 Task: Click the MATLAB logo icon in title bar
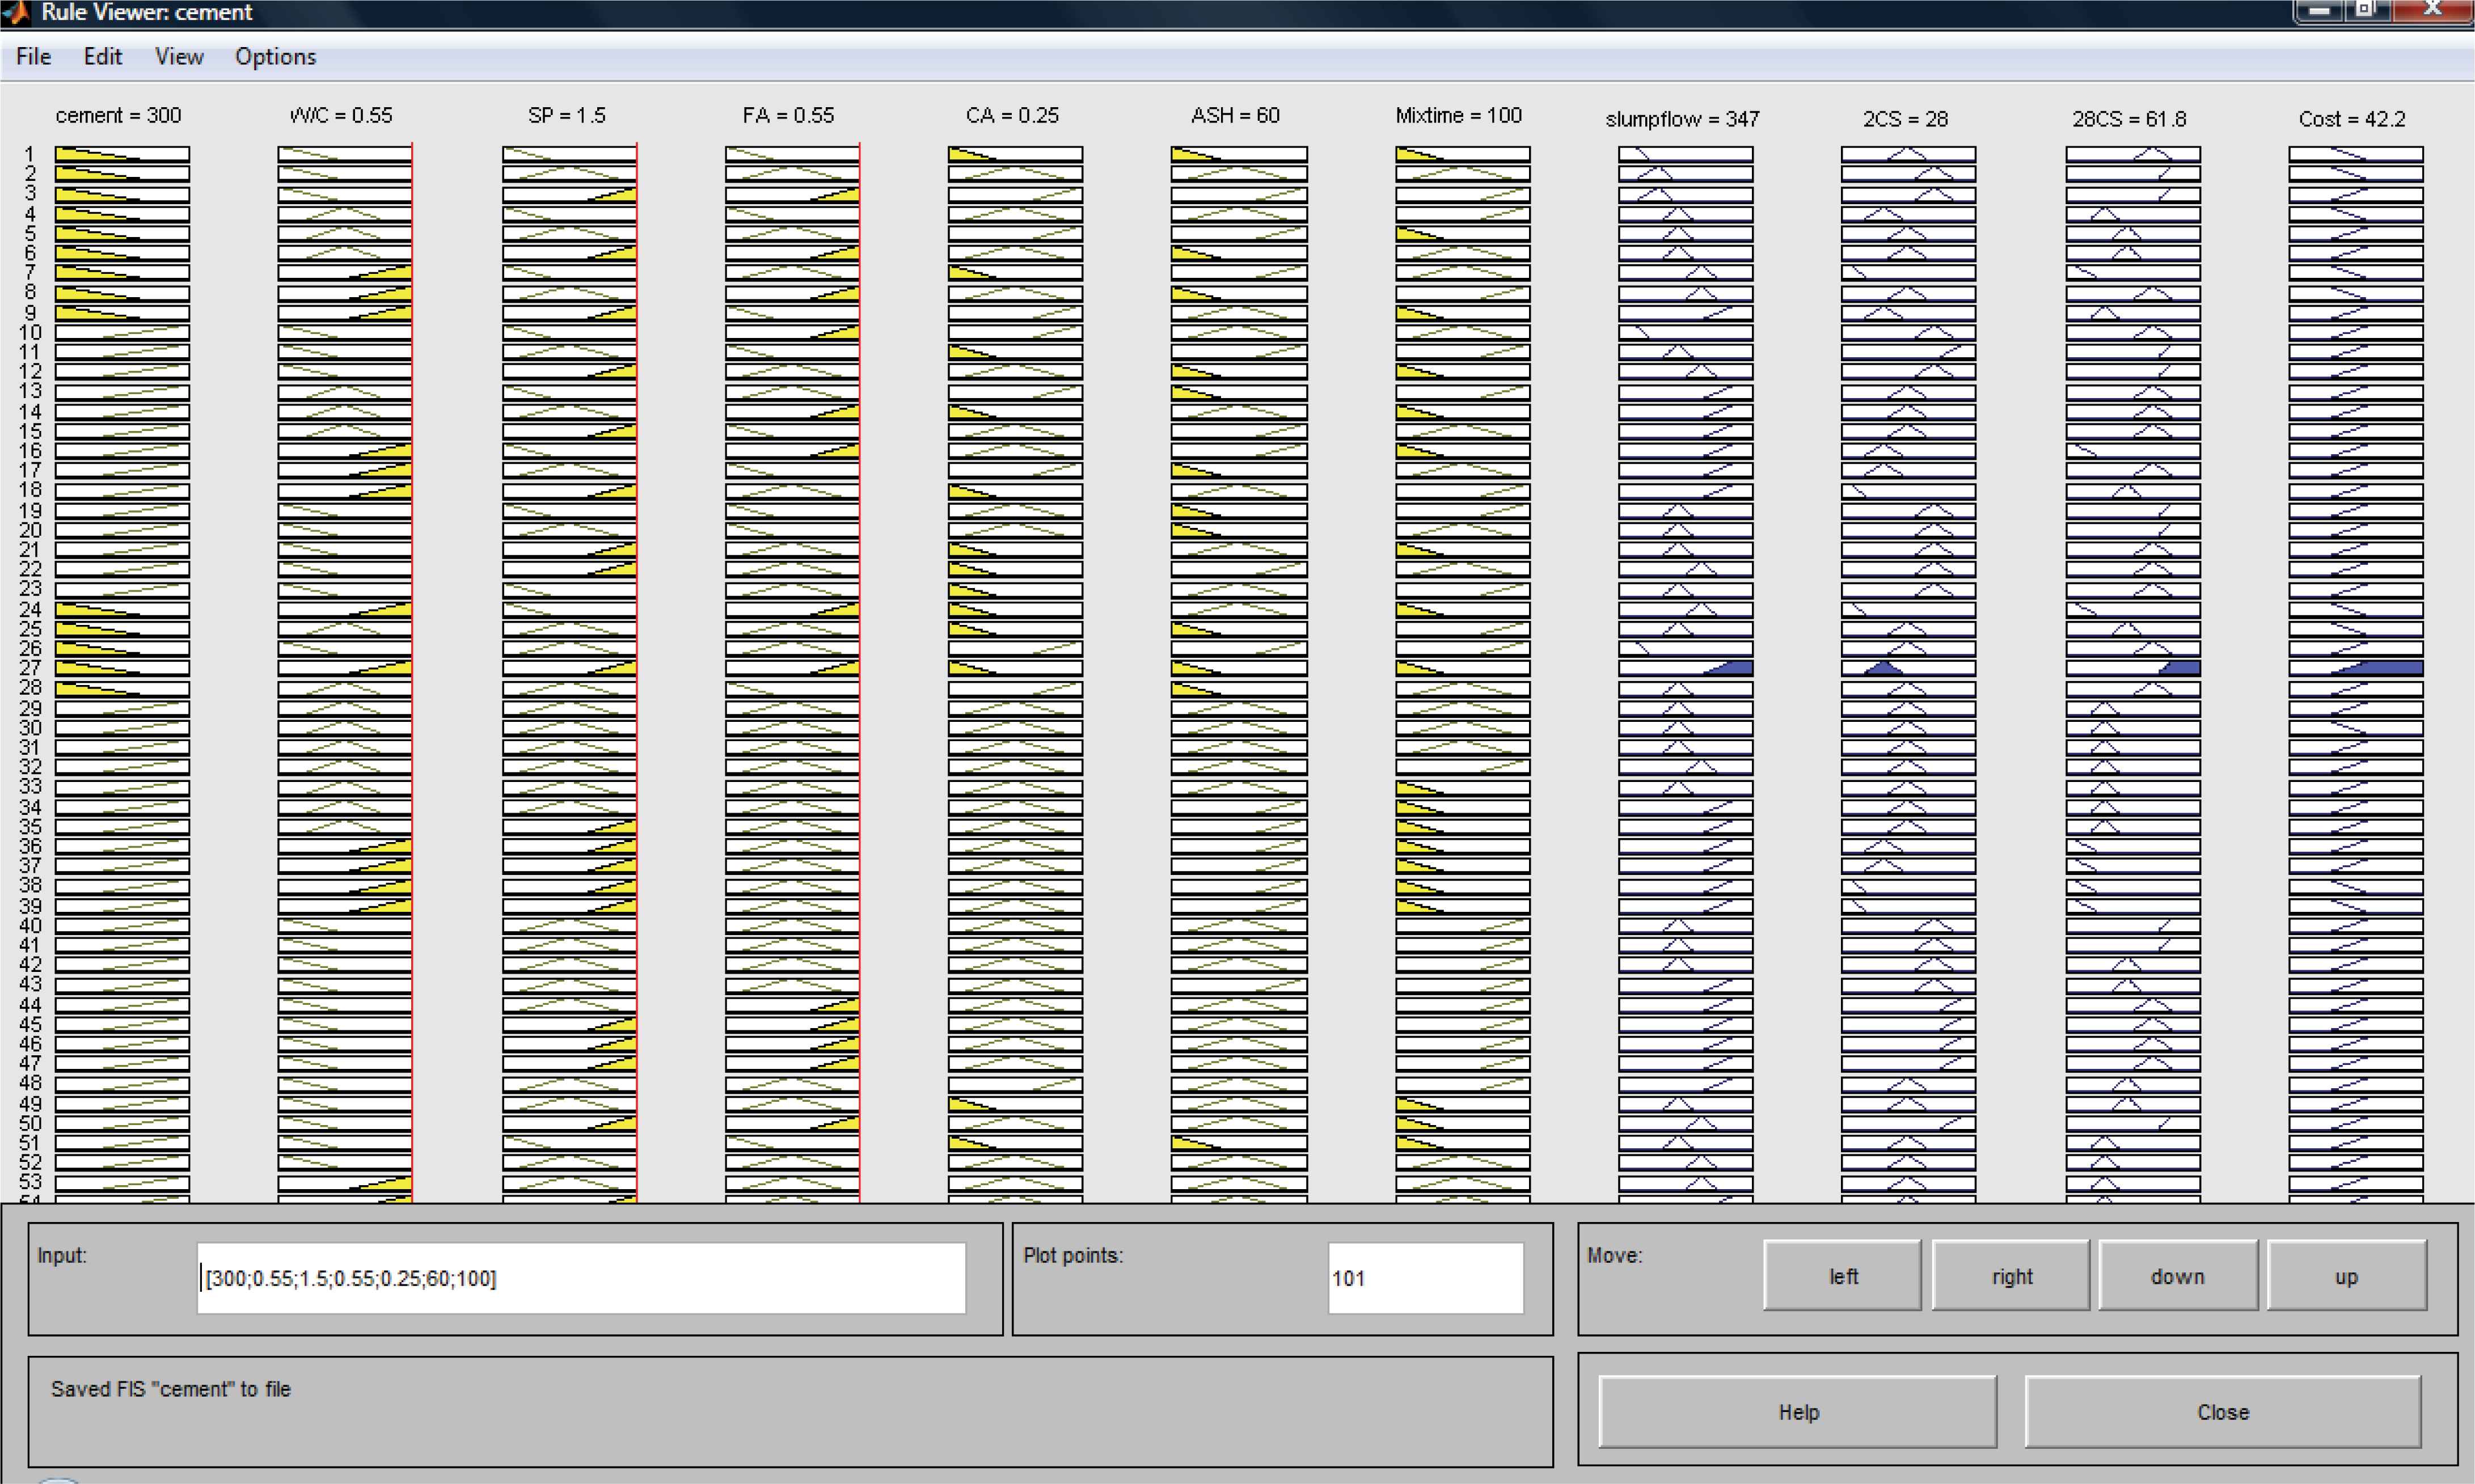[x=17, y=12]
